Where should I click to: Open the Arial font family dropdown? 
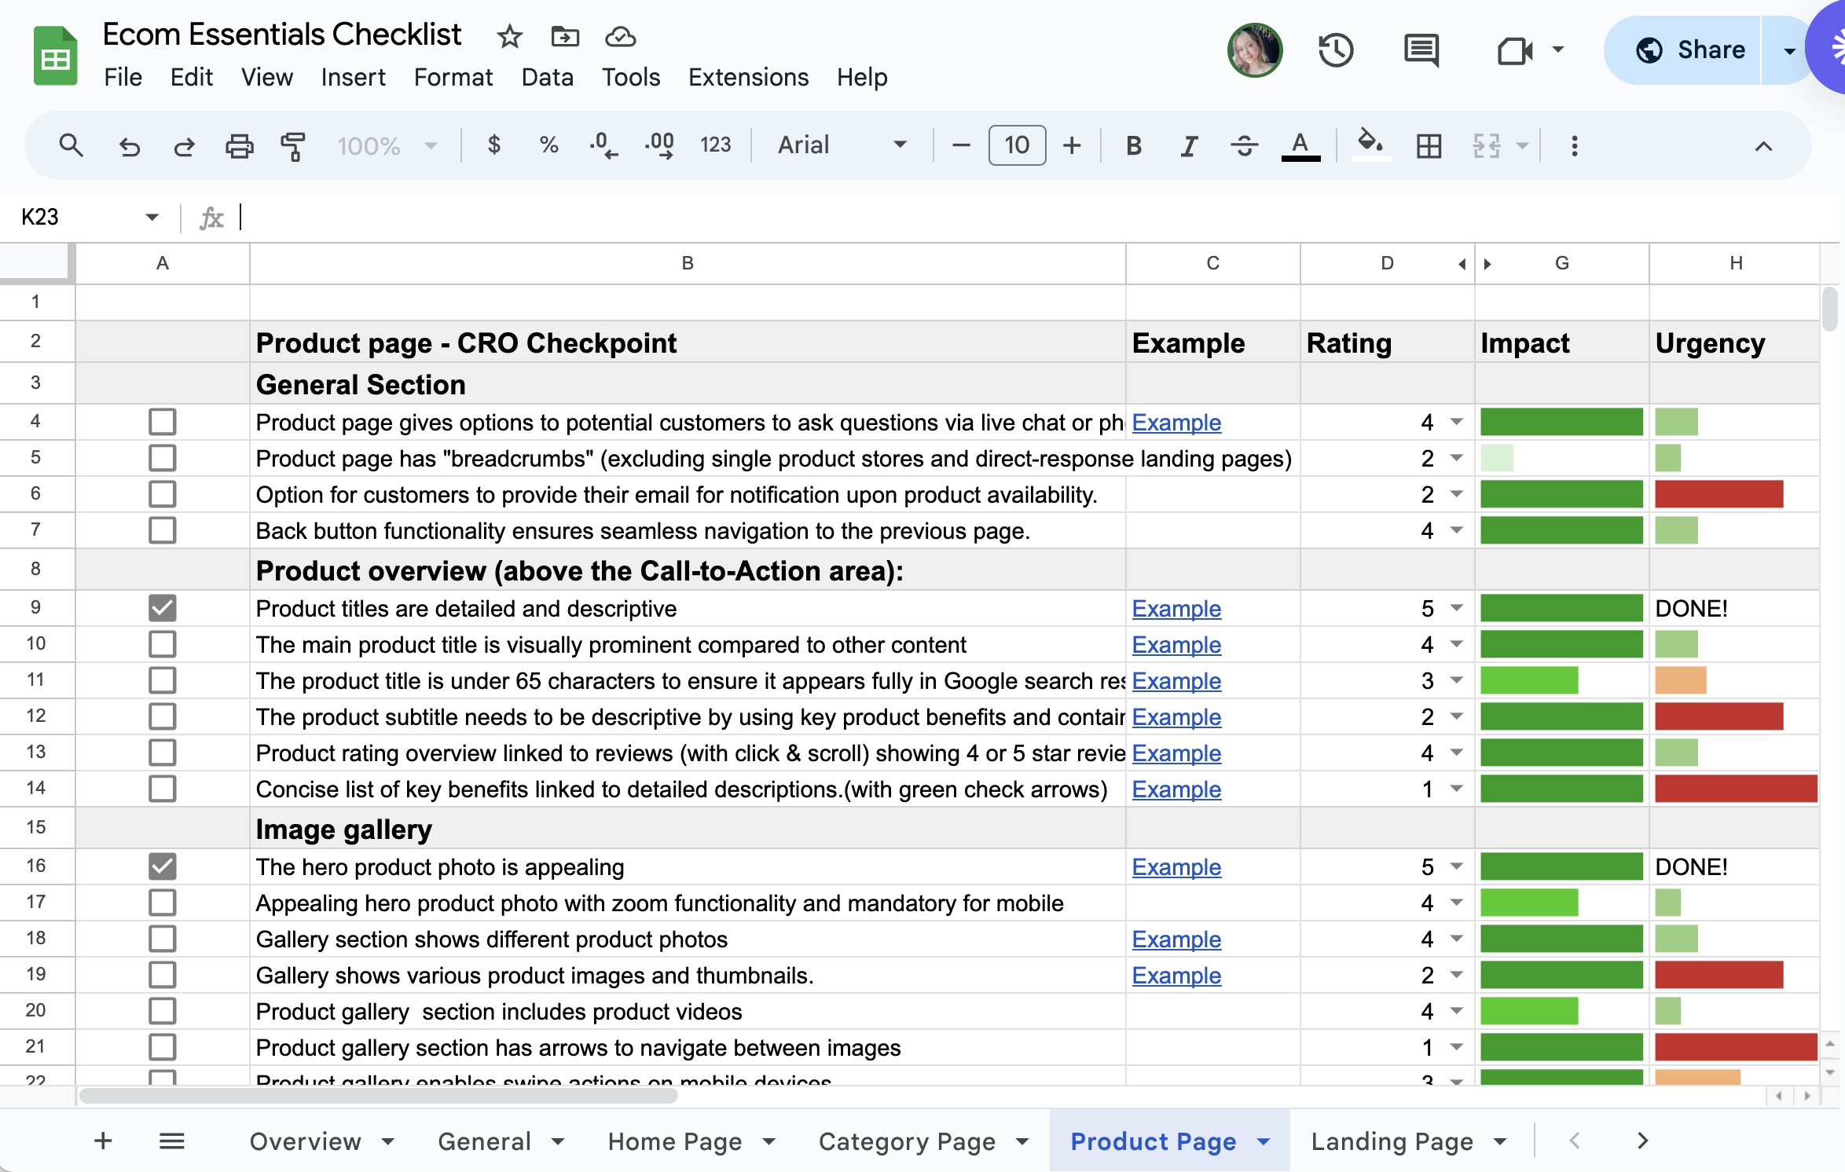tap(842, 145)
